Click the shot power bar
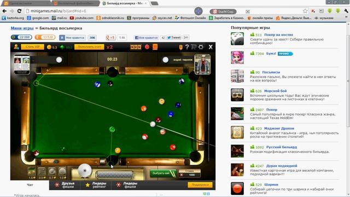350x197 pixels. point(115,175)
